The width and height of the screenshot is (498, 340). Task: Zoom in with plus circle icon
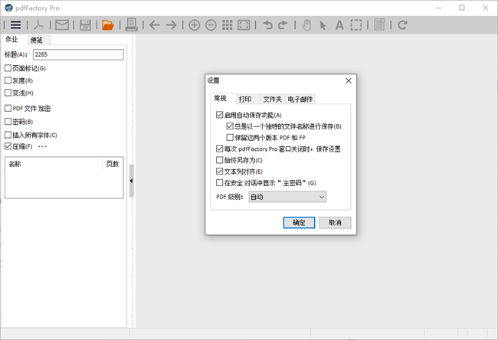(195, 25)
